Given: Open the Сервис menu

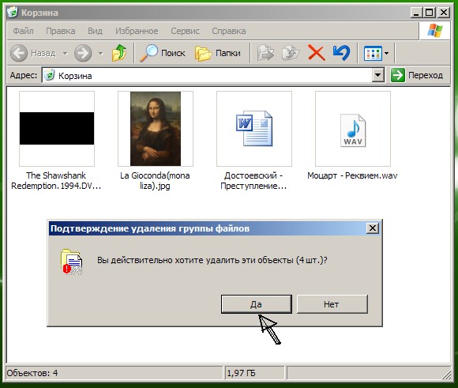Looking at the screenshot, I should tap(186, 31).
